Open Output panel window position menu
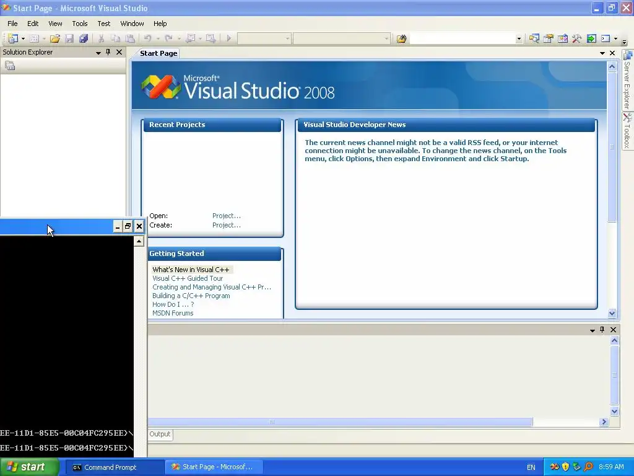 593,330
